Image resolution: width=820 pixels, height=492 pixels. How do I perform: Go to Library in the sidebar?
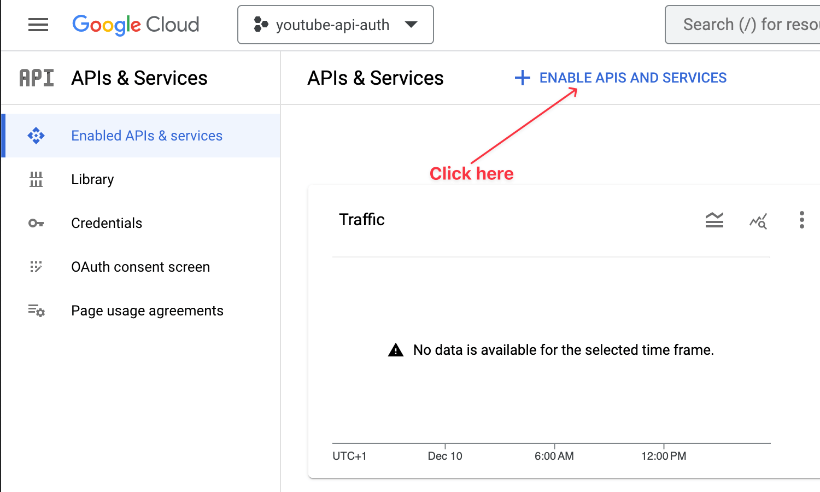[92, 179]
